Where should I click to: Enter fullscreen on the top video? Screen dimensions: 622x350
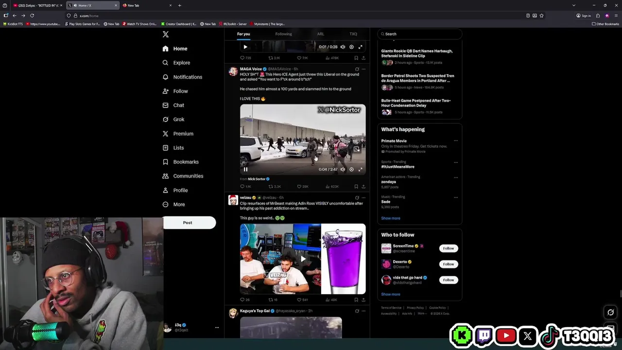pos(360,47)
